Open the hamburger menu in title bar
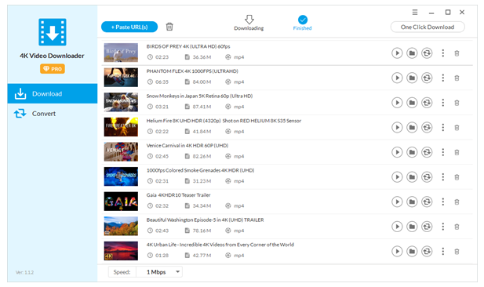Image resolution: width=484 pixels, height=287 pixels. (x=415, y=13)
